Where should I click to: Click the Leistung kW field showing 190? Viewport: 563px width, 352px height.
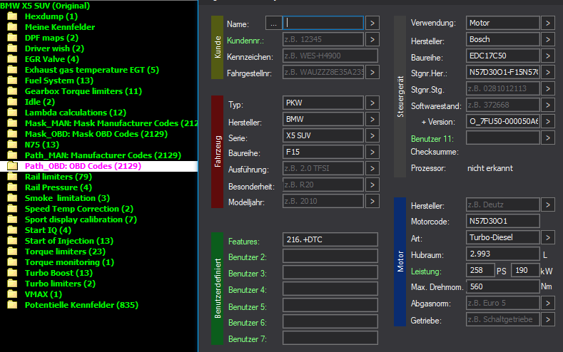(525, 270)
